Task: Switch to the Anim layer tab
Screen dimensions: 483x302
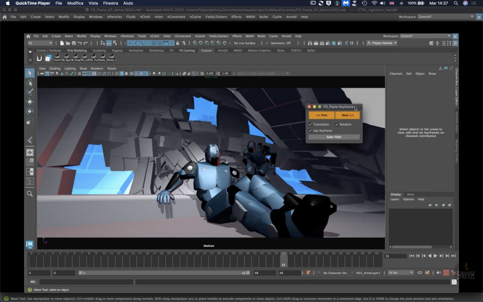Action: point(410,194)
